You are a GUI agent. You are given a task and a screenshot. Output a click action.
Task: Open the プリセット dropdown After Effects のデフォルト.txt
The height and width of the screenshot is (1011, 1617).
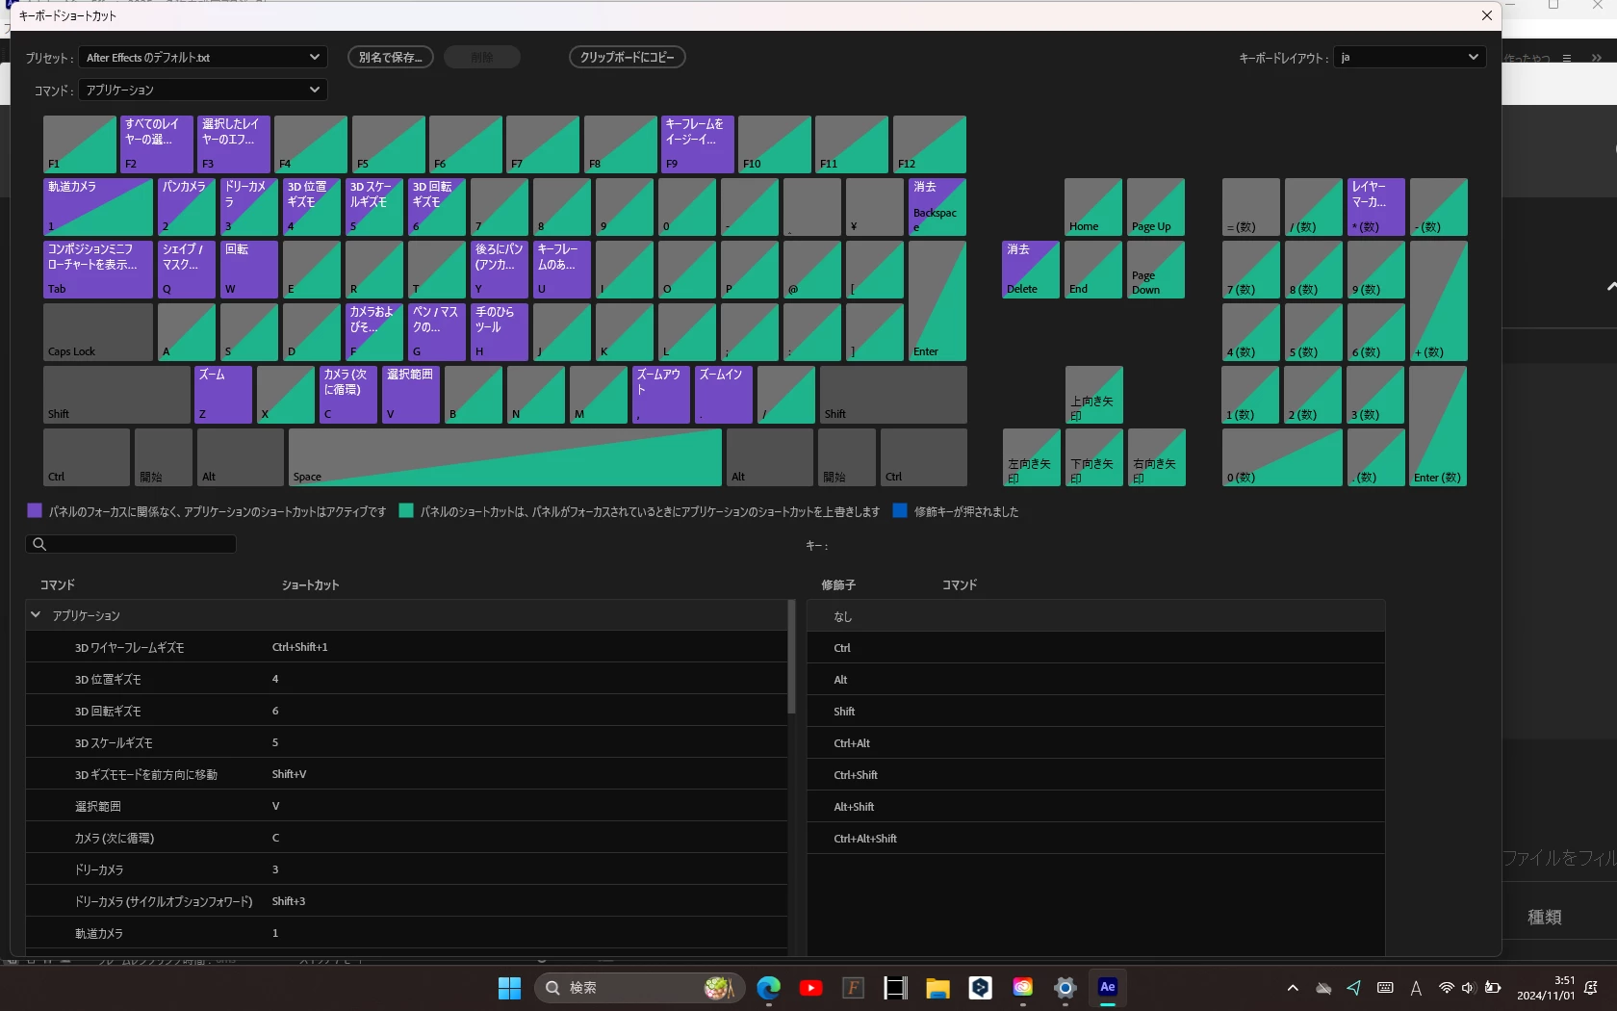[x=203, y=58]
